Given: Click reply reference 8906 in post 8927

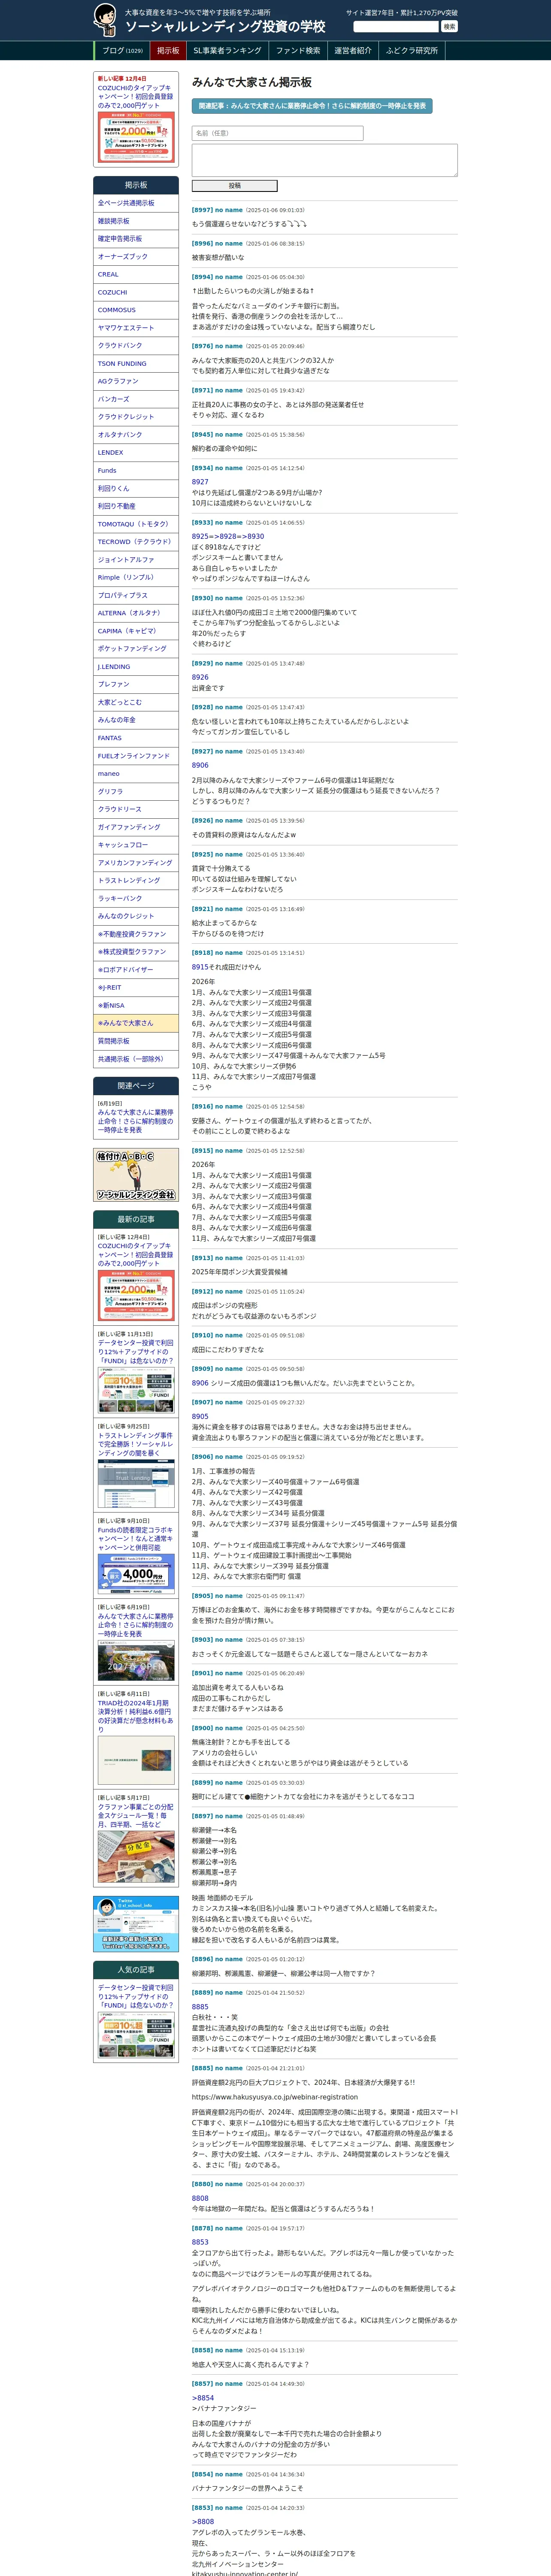Looking at the screenshot, I should 200,765.
